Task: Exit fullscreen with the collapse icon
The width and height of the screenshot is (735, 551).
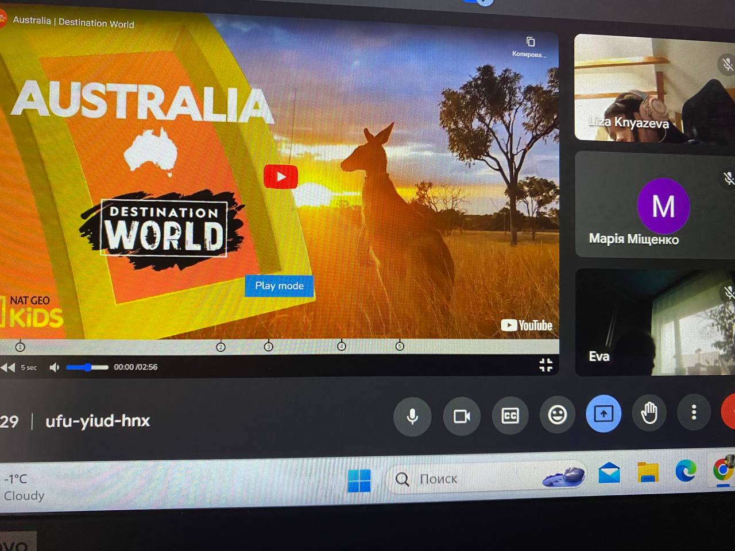Action: pyautogui.click(x=546, y=365)
